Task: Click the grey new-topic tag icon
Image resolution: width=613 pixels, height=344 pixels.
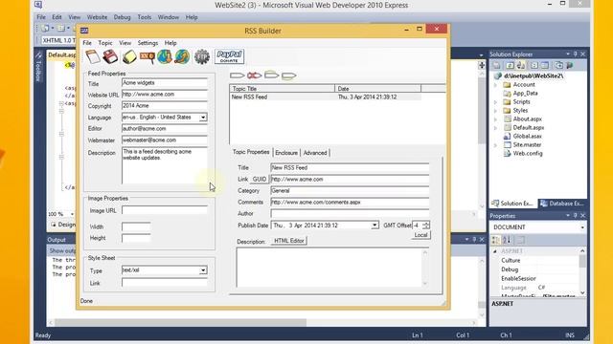Action: pos(237,75)
